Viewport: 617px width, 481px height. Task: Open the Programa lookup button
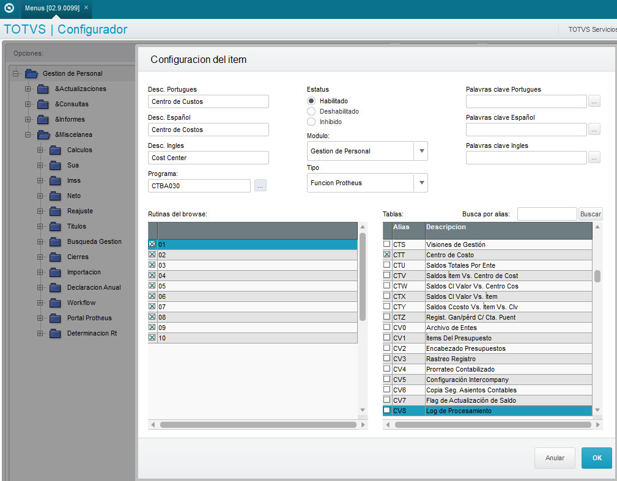(260, 186)
